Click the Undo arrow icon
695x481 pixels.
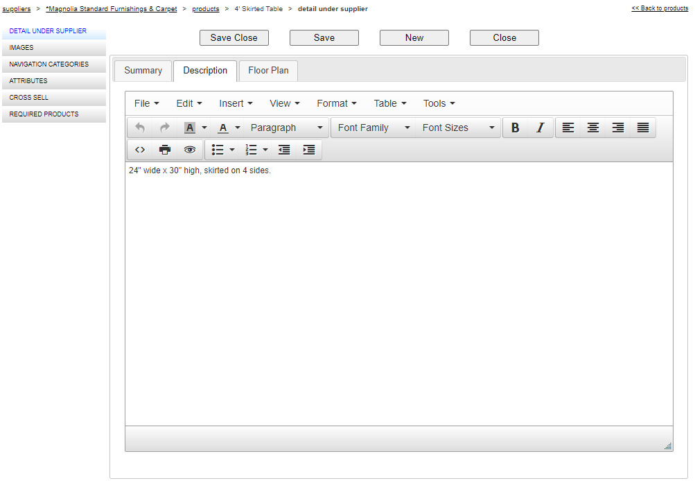pyautogui.click(x=140, y=128)
